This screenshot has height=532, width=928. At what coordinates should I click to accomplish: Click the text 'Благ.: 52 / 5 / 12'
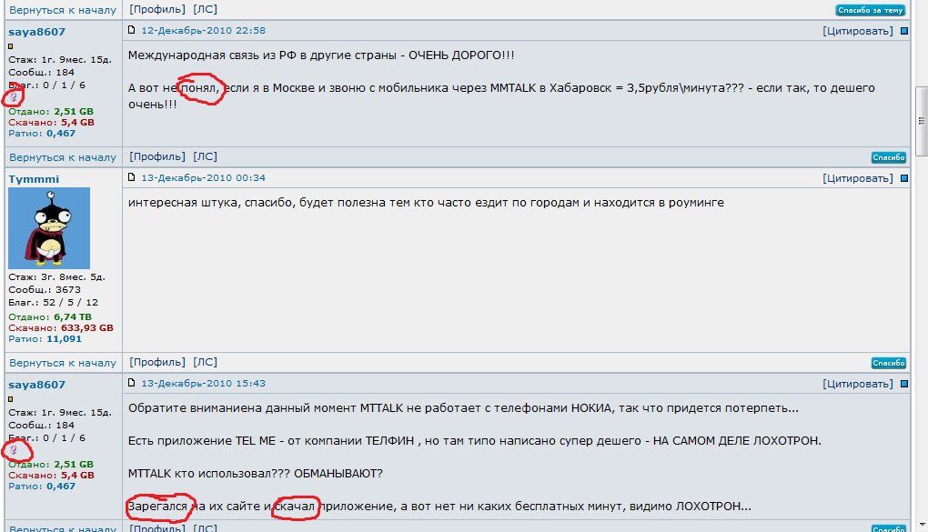[54, 303]
